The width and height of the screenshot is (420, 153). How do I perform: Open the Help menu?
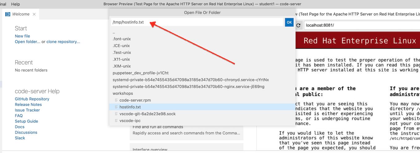[x=15, y=4]
